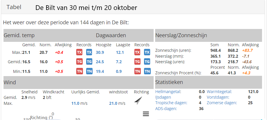
Task: Click the wind direction arrow icon
Action: 138,100
